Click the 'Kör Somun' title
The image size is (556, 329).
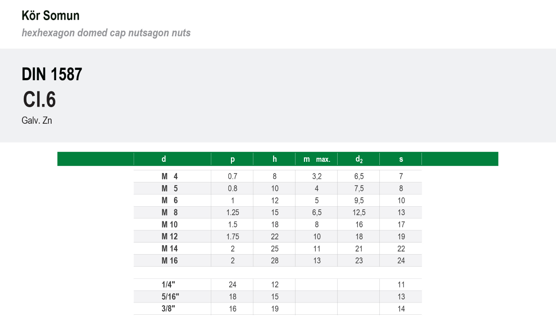(51, 16)
